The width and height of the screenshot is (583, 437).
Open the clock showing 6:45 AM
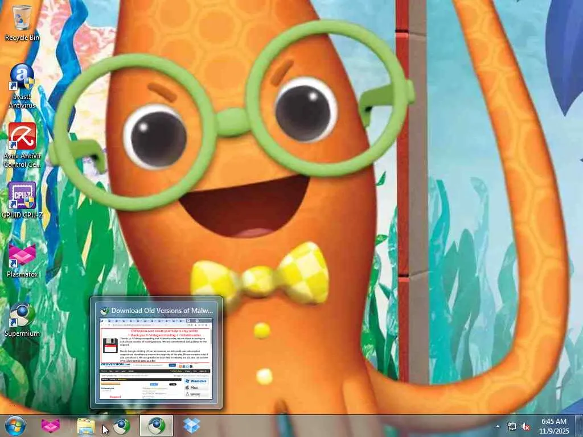click(x=554, y=426)
